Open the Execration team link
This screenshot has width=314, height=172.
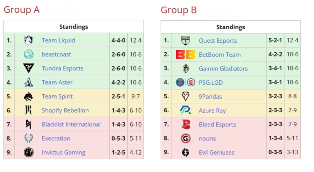point(56,138)
